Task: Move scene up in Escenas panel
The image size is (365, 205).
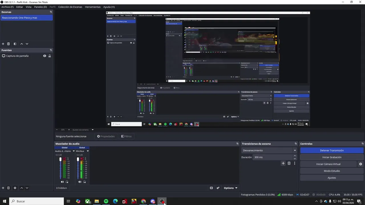Action: pos(21,44)
